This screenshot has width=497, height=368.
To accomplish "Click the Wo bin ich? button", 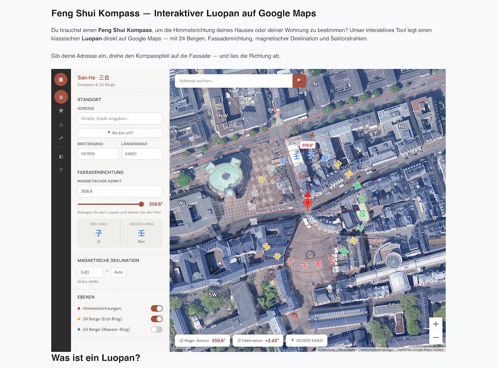I will [x=120, y=133].
